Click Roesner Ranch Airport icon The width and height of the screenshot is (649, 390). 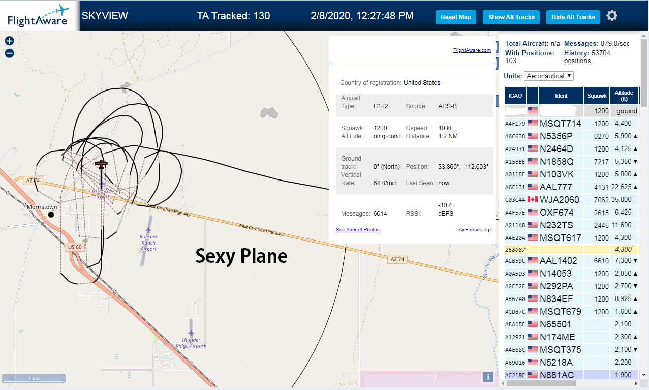coord(148,230)
